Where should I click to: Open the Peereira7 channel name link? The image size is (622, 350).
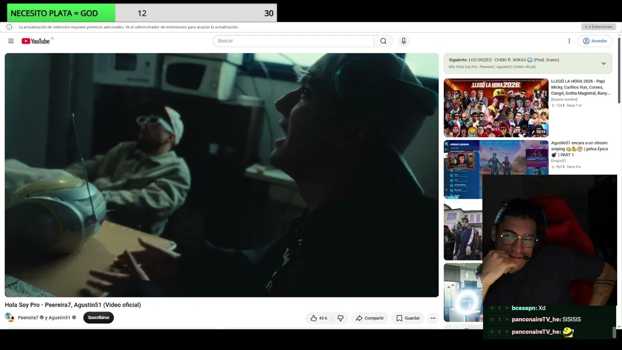(x=28, y=317)
